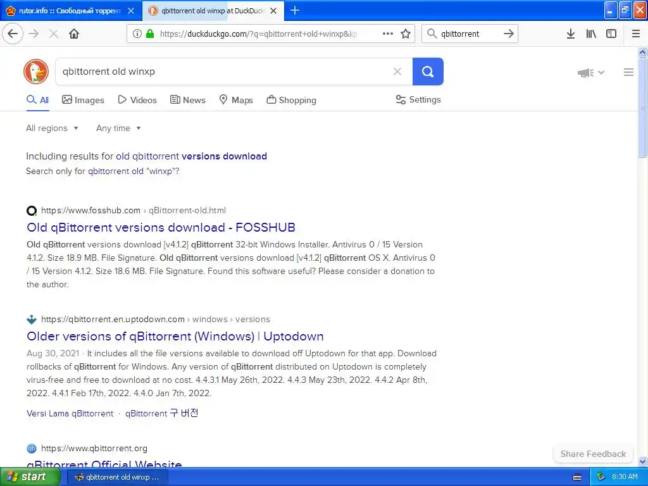Open Shopping results
Image resolution: width=648 pixels, height=486 pixels.
tap(291, 100)
